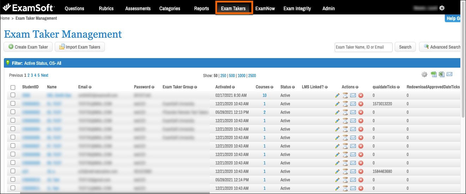466x194 pixels.
Task: Open the Exam Integrity menu
Action: [297, 8]
